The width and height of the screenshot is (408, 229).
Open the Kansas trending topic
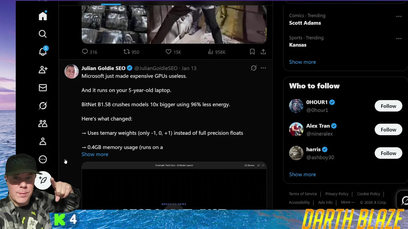click(298, 45)
